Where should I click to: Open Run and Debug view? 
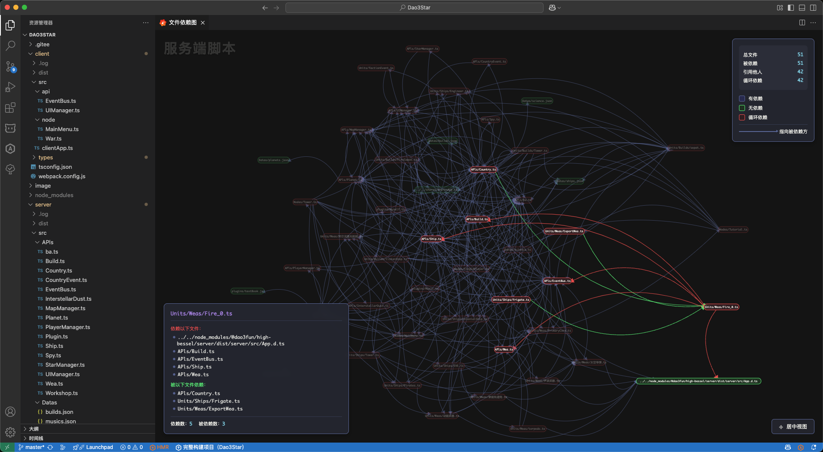[x=10, y=87]
